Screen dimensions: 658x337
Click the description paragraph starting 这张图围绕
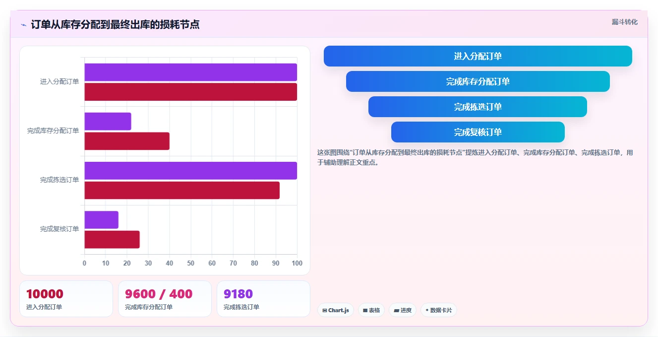pos(475,157)
